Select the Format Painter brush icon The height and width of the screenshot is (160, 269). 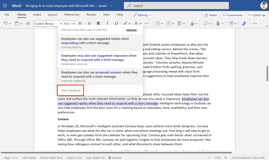pyautogui.click(x=28, y=23)
